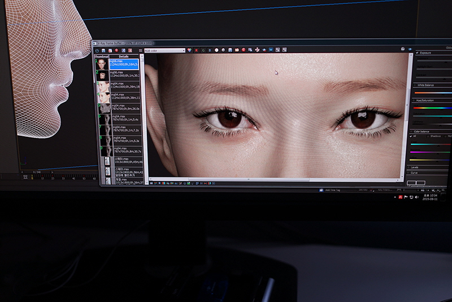Viewport: 452px width, 302px height.
Task: Adjust the White Balance orange-blue slider
Action: [x=433, y=93]
